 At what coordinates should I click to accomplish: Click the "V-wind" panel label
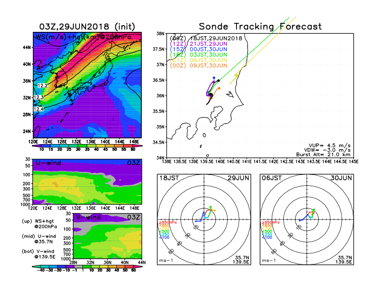(x=88, y=217)
